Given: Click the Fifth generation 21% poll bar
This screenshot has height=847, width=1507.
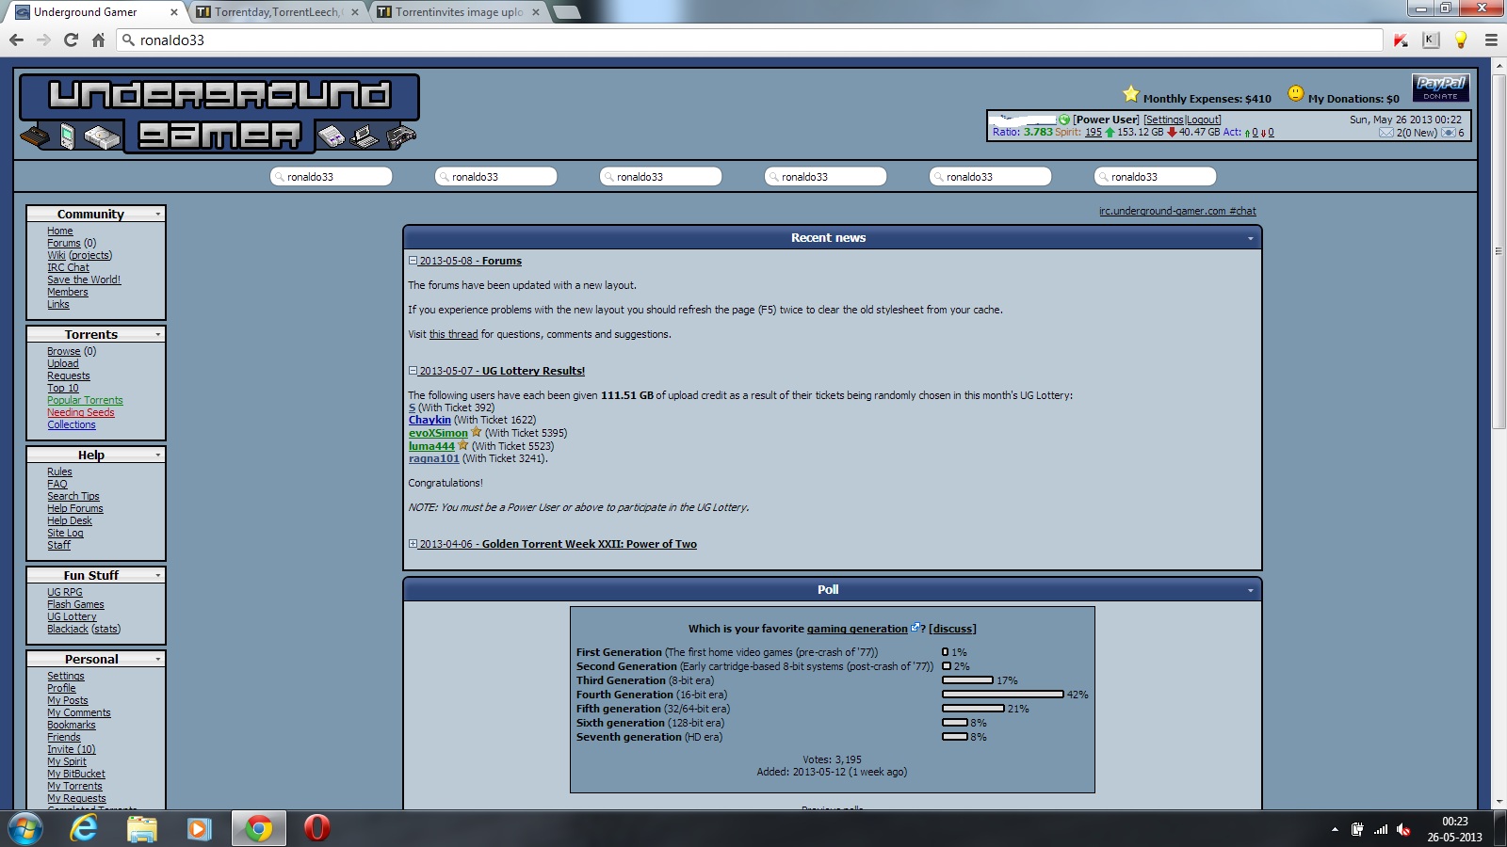Looking at the screenshot, I should point(973,709).
